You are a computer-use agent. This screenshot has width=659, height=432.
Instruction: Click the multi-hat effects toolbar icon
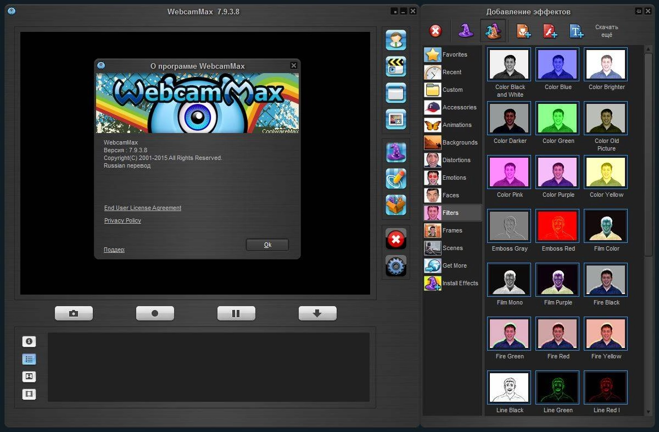click(493, 31)
